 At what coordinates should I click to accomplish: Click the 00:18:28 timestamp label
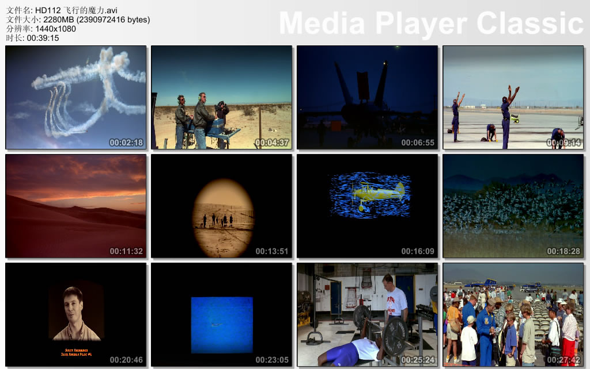563,251
